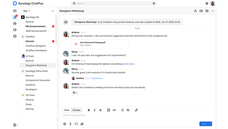Open the Developers channel under Office Suite
Screen dimensions: 228x129
[x=31, y=89]
